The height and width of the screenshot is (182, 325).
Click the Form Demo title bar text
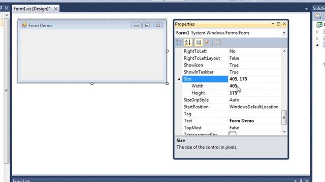pos(40,25)
